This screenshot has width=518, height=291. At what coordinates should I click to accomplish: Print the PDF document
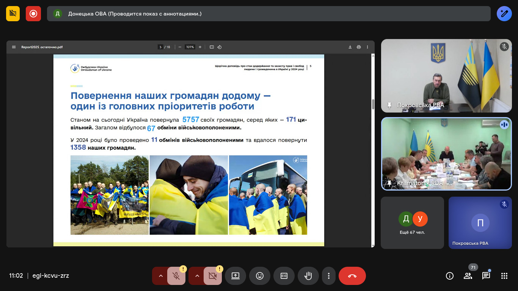click(x=359, y=47)
